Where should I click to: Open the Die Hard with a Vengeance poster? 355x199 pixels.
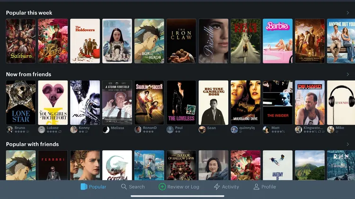[310, 103]
